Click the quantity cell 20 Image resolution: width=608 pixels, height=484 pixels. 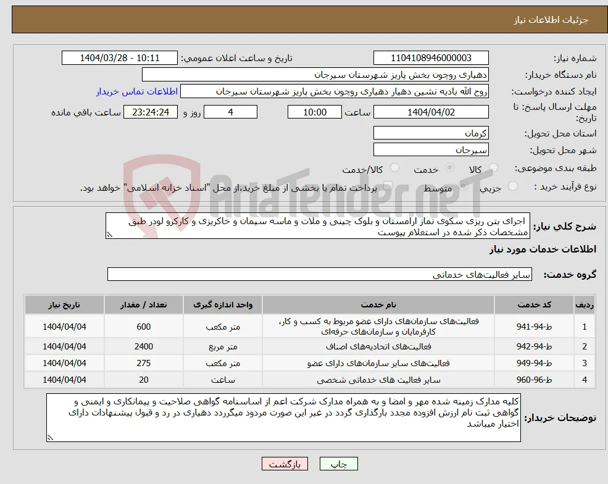click(x=143, y=380)
